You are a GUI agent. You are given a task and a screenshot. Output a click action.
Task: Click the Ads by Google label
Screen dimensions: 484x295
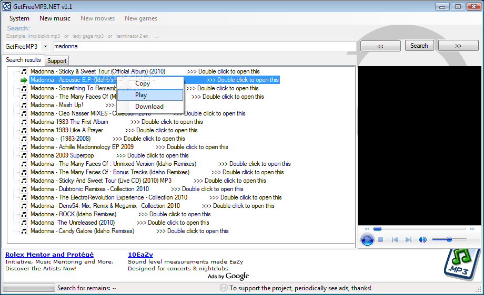[x=228, y=276]
